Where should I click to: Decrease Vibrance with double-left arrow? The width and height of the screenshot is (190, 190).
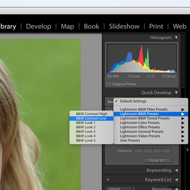[x=139, y=150]
